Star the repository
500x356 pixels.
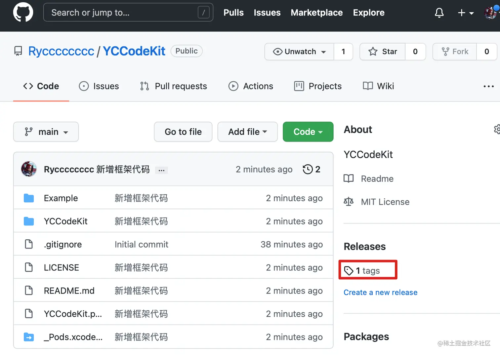coord(383,52)
